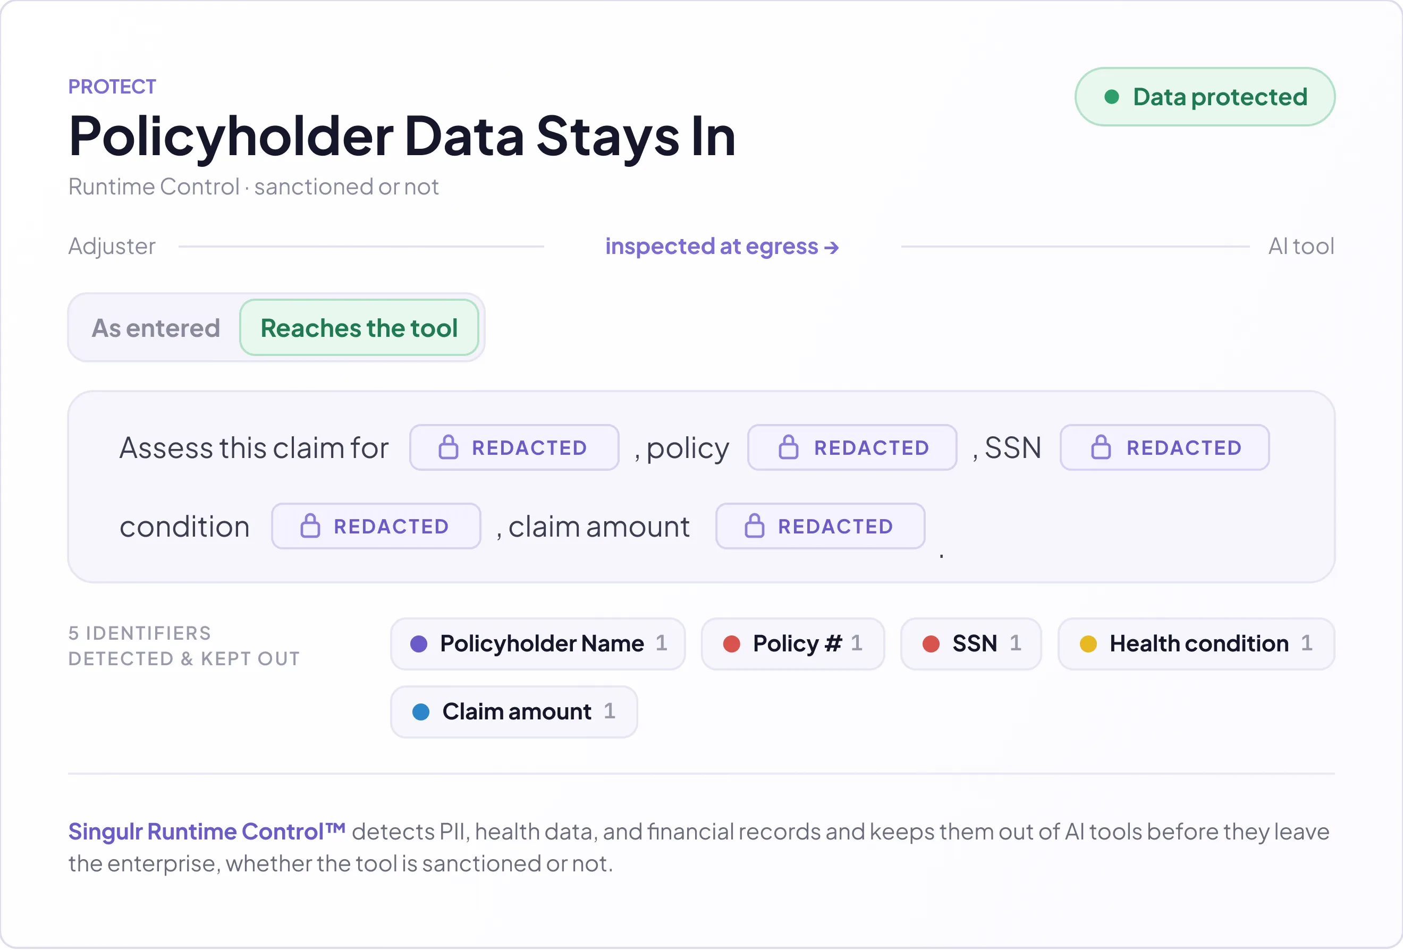The height and width of the screenshot is (950, 1403).
Task: Select the Policyholder Name identifier chip
Action: coord(538,644)
